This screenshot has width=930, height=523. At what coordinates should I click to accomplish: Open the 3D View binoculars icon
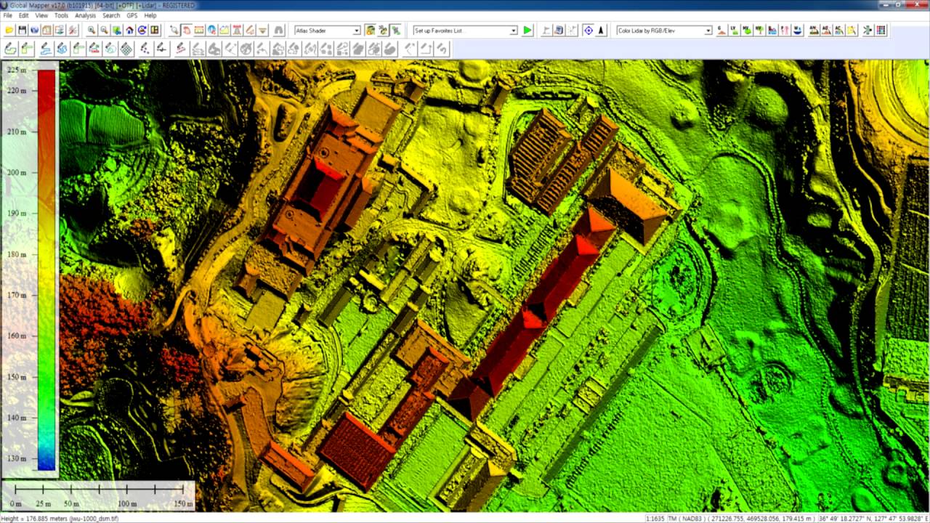[278, 31]
